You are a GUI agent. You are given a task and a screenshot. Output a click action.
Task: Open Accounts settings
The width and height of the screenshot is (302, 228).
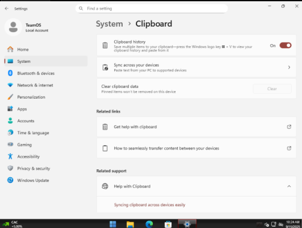pos(46,121)
